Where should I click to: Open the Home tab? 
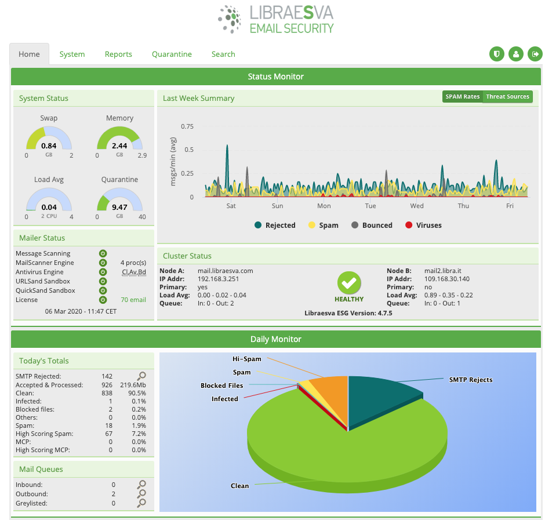click(x=29, y=54)
